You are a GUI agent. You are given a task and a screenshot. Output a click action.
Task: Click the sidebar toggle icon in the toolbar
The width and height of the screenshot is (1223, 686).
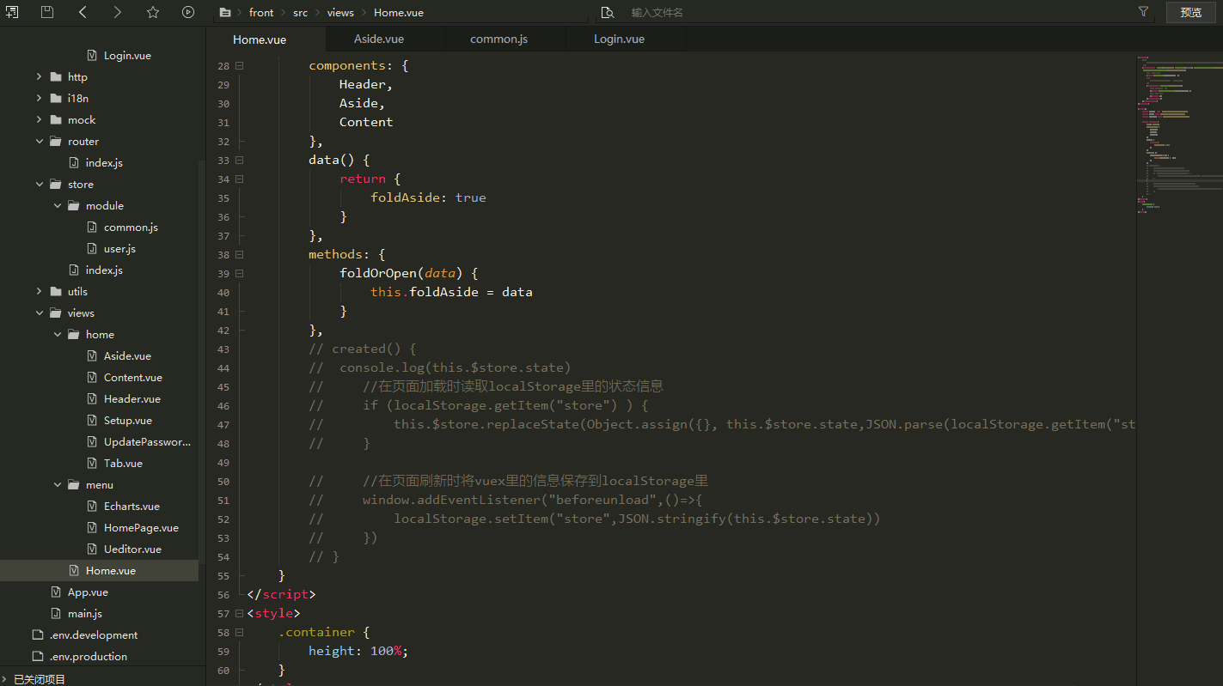12,12
